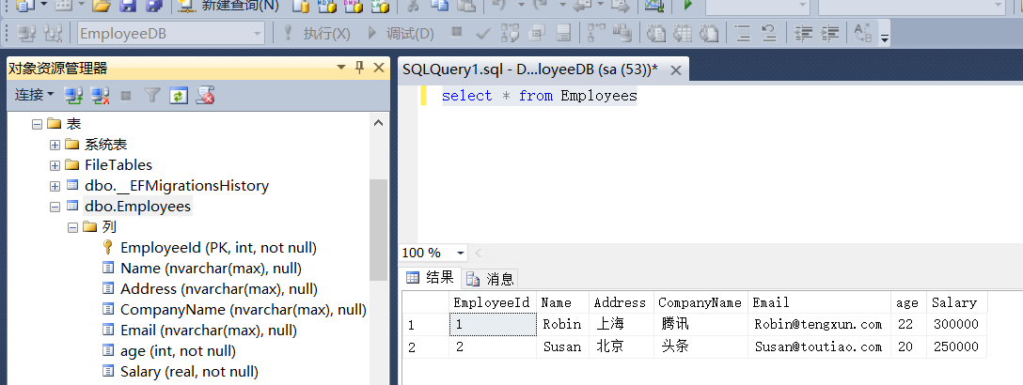Viewport: 1023px width, 385px height.
Task: Click the comment out lines icon
Action: click(743, 33)
